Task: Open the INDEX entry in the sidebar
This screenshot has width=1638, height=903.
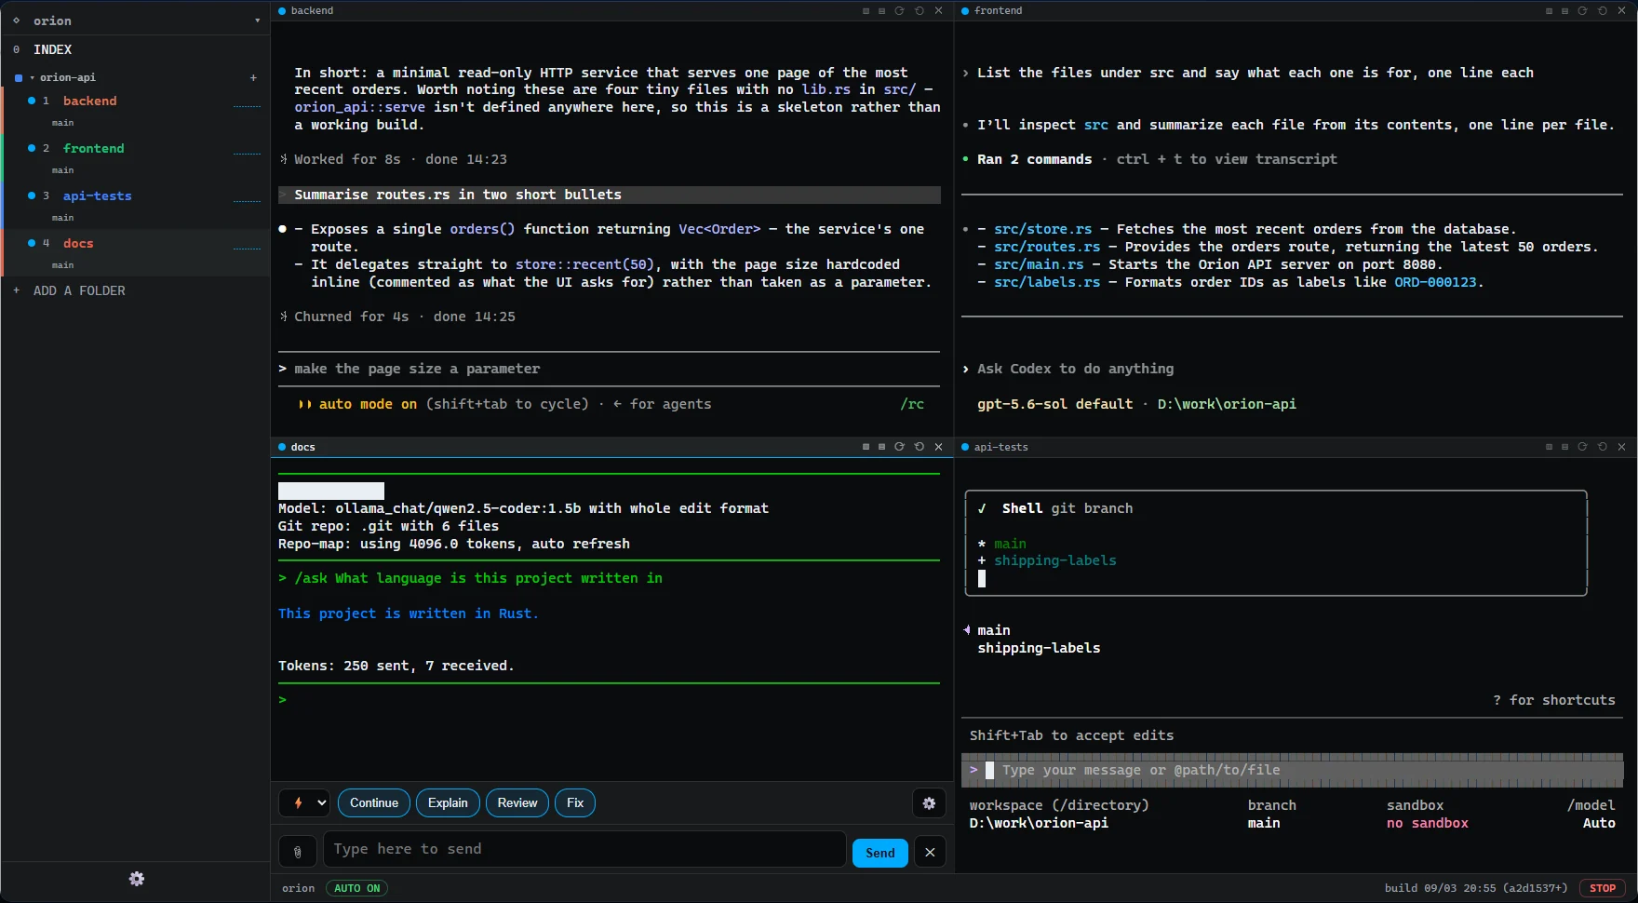Action: coord(136,49)
